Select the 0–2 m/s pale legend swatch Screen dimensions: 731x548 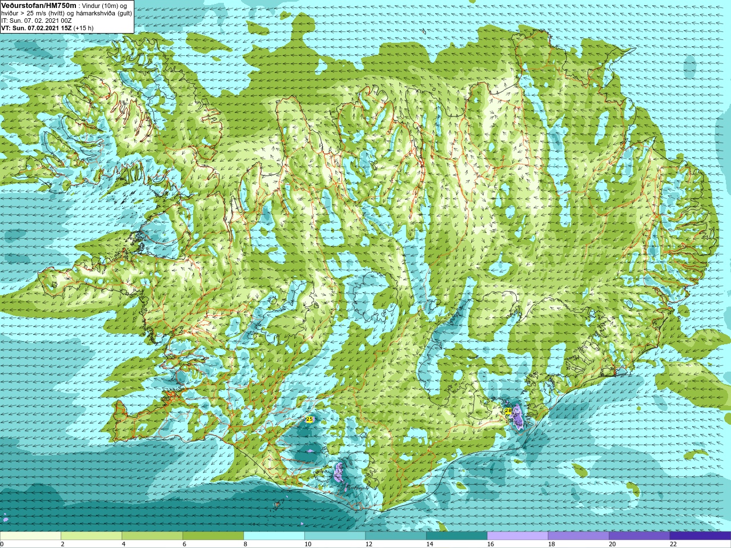pyautogui.click(x=30, y=536)
